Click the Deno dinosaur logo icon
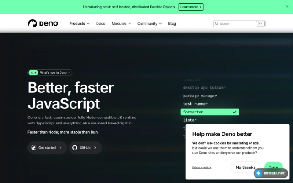The height and width of the screenshot is (183, 293). pos(33,23)
